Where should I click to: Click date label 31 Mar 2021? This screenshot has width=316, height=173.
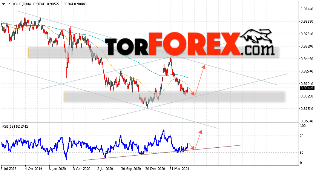point(179,168)
